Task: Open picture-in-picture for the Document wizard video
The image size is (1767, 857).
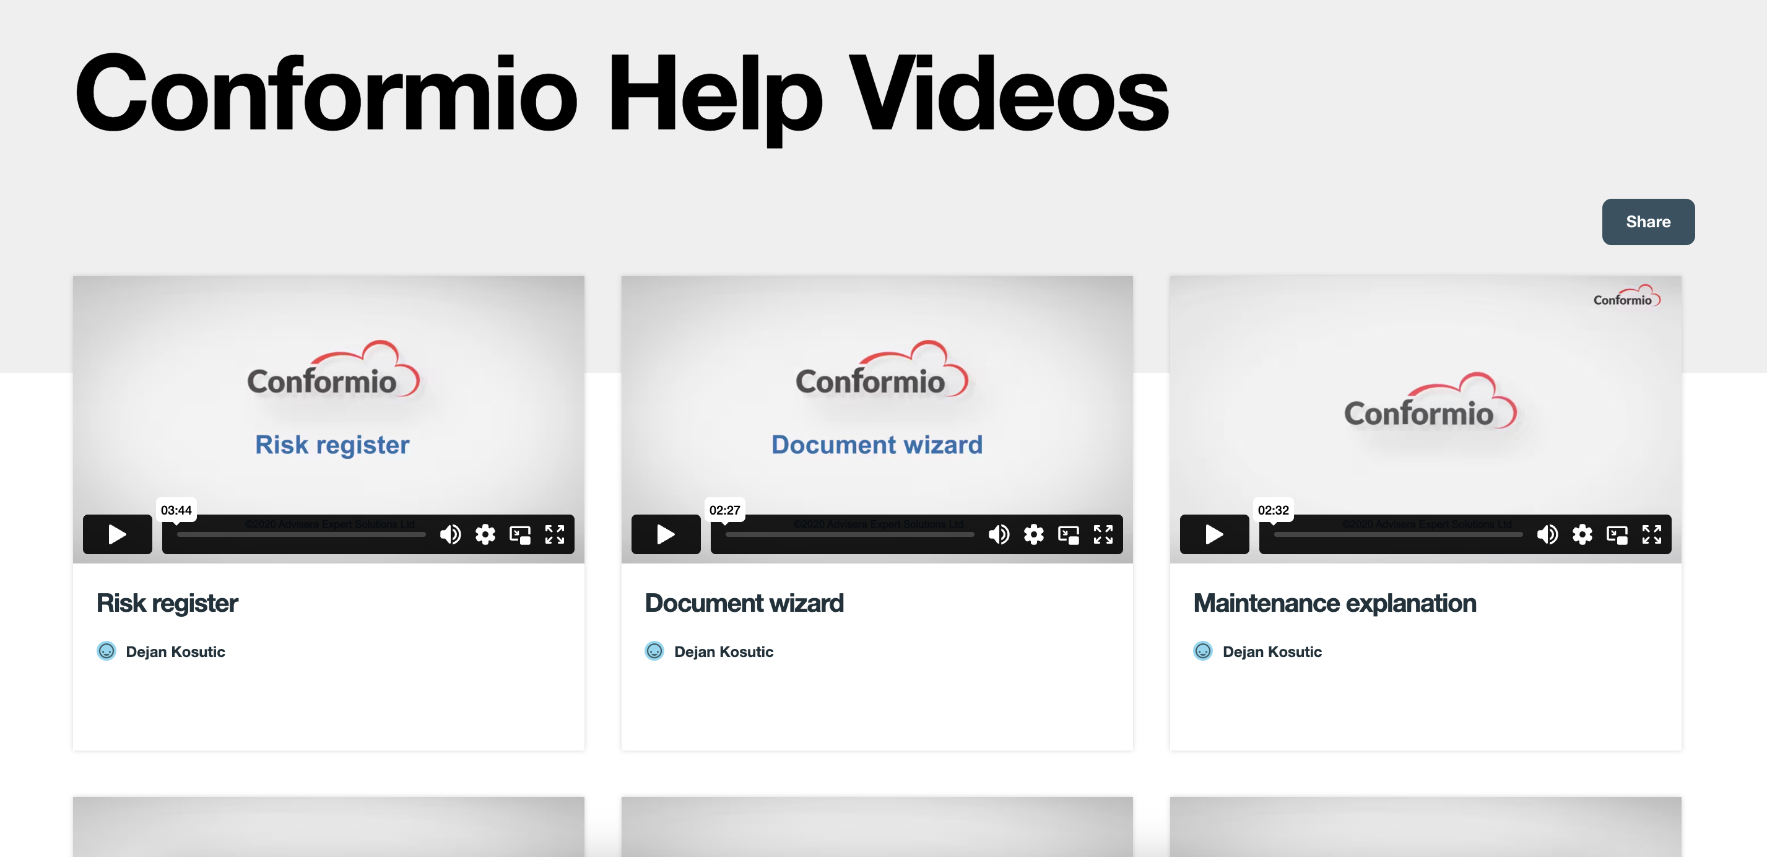Action: point(1068,534)
